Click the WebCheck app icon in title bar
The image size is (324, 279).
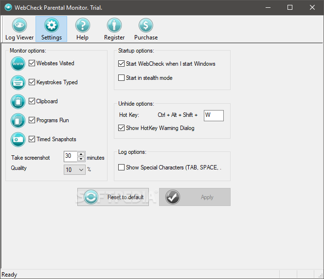[x=8, y=7]
